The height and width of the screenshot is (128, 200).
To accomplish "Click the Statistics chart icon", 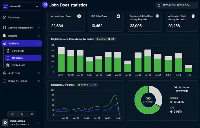I will 5,44.
